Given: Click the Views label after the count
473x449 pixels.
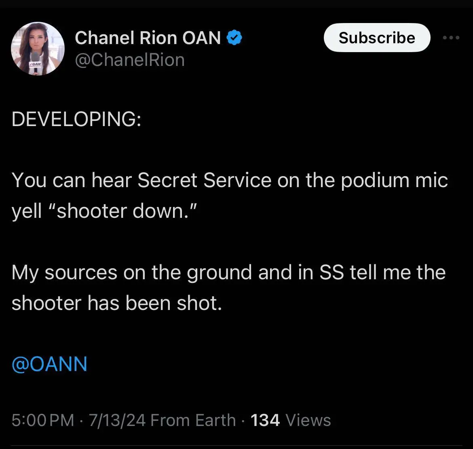Looking at the screenshot, I should 308,420.
